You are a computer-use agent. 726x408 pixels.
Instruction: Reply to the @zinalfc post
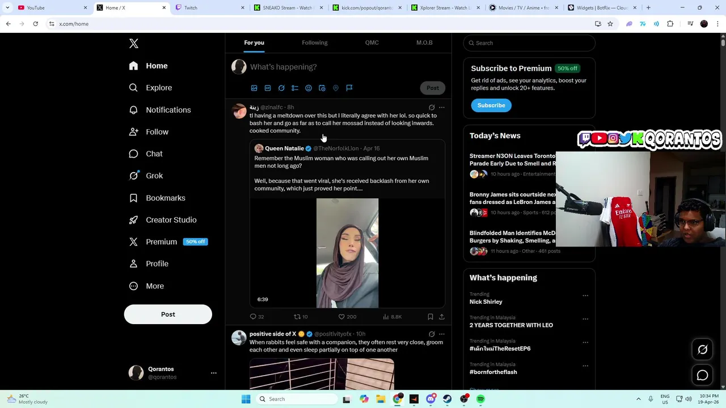(257, 317)
